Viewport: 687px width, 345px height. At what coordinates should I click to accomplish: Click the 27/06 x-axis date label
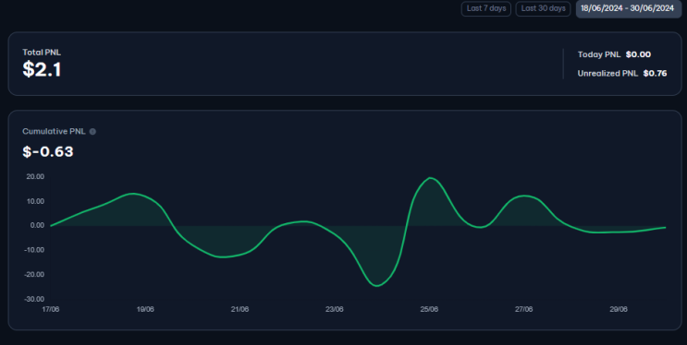[523, 309]
